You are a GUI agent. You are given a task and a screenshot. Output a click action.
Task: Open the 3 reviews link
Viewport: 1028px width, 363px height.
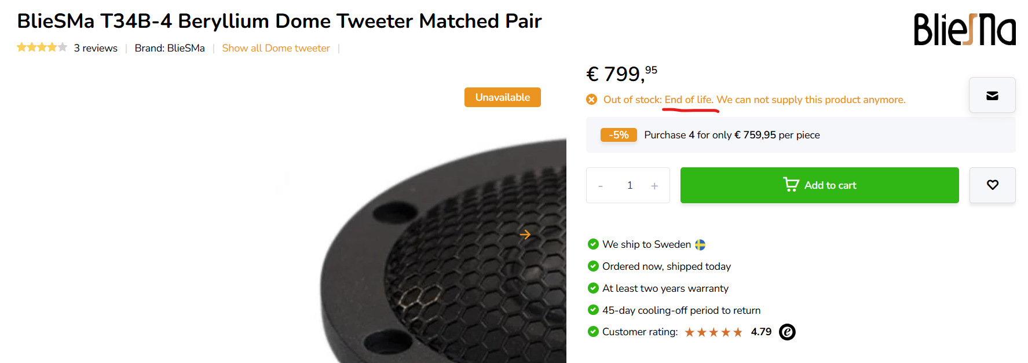tap(96, 48)
